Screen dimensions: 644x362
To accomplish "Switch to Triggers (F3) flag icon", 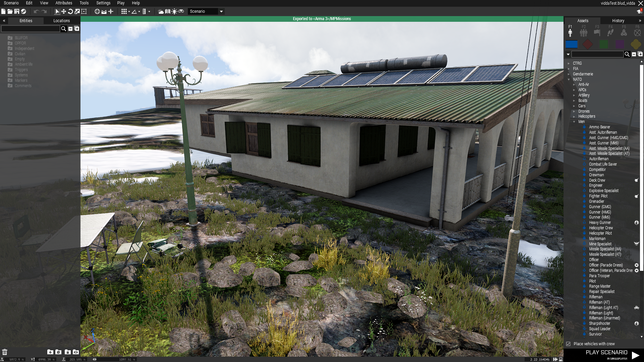I will pos(597,31).
